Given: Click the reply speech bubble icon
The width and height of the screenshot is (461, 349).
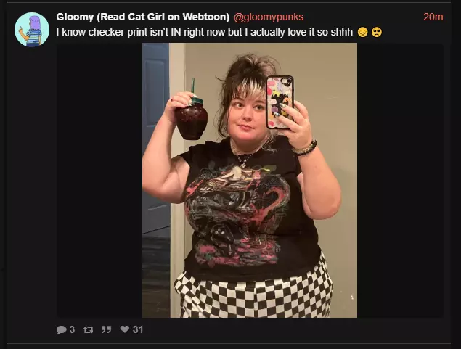Looking at the screenshot, I should click(x=61, y=329).
